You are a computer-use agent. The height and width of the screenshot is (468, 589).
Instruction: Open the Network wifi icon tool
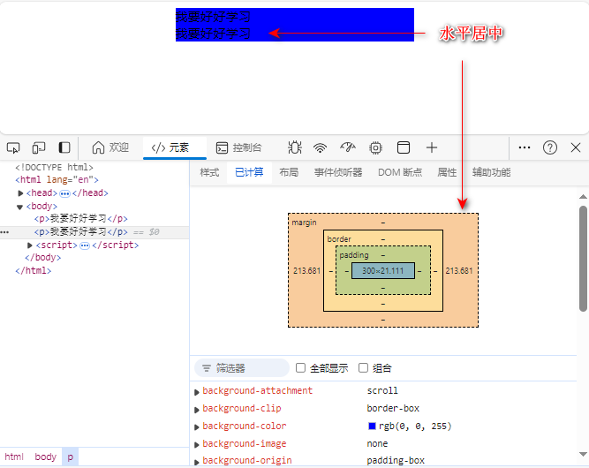320,147
